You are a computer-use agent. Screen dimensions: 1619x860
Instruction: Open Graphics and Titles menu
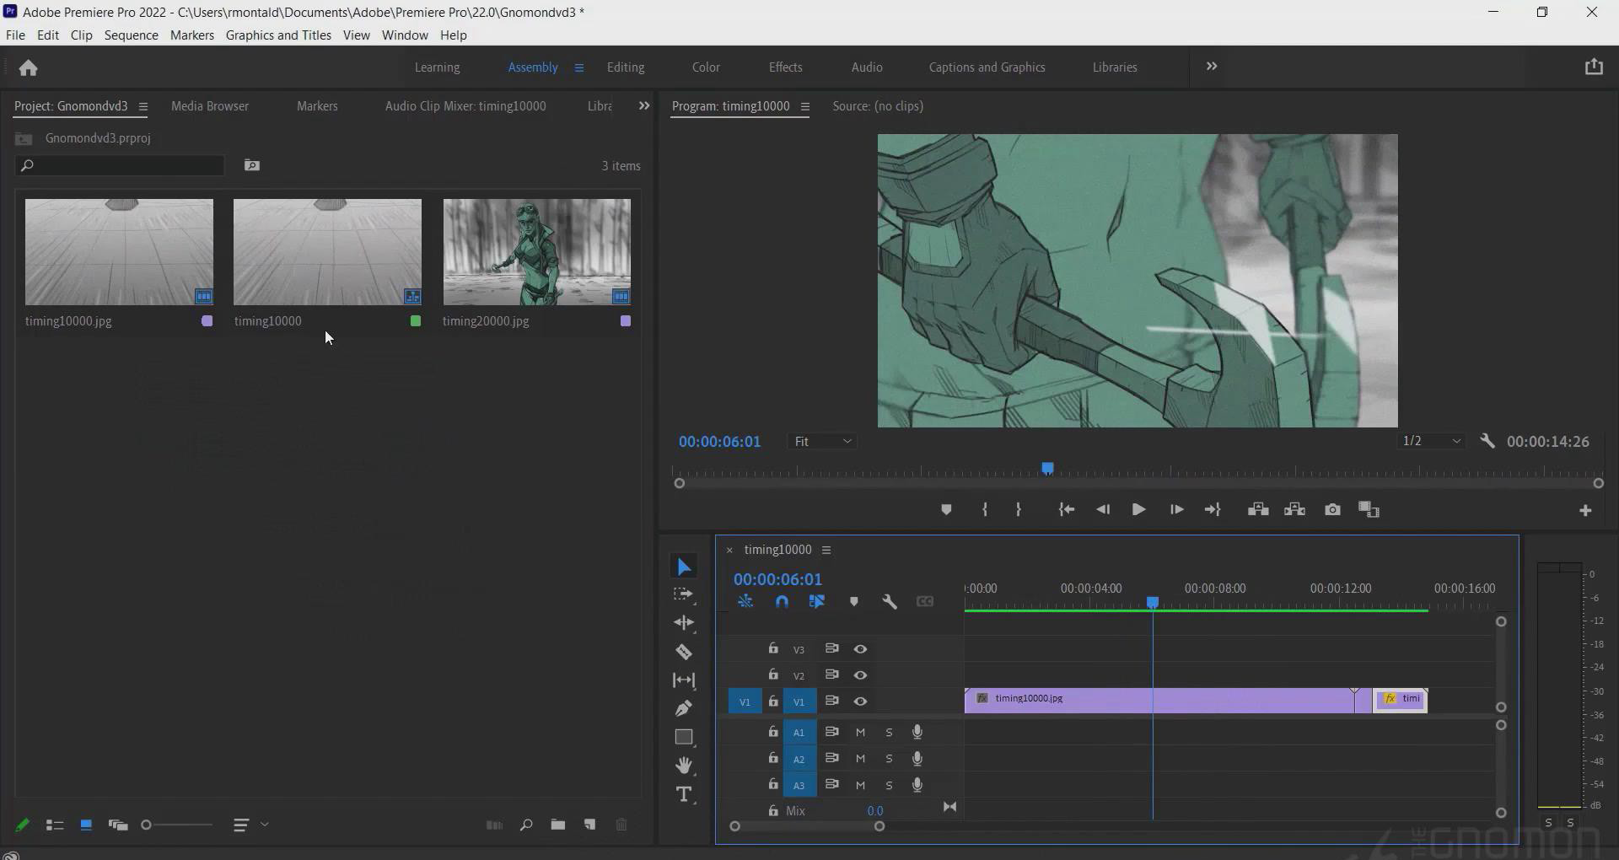coord(278,35)
